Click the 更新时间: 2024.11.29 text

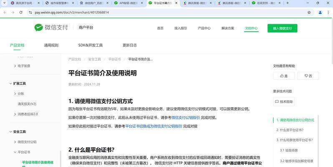point(84,84)
